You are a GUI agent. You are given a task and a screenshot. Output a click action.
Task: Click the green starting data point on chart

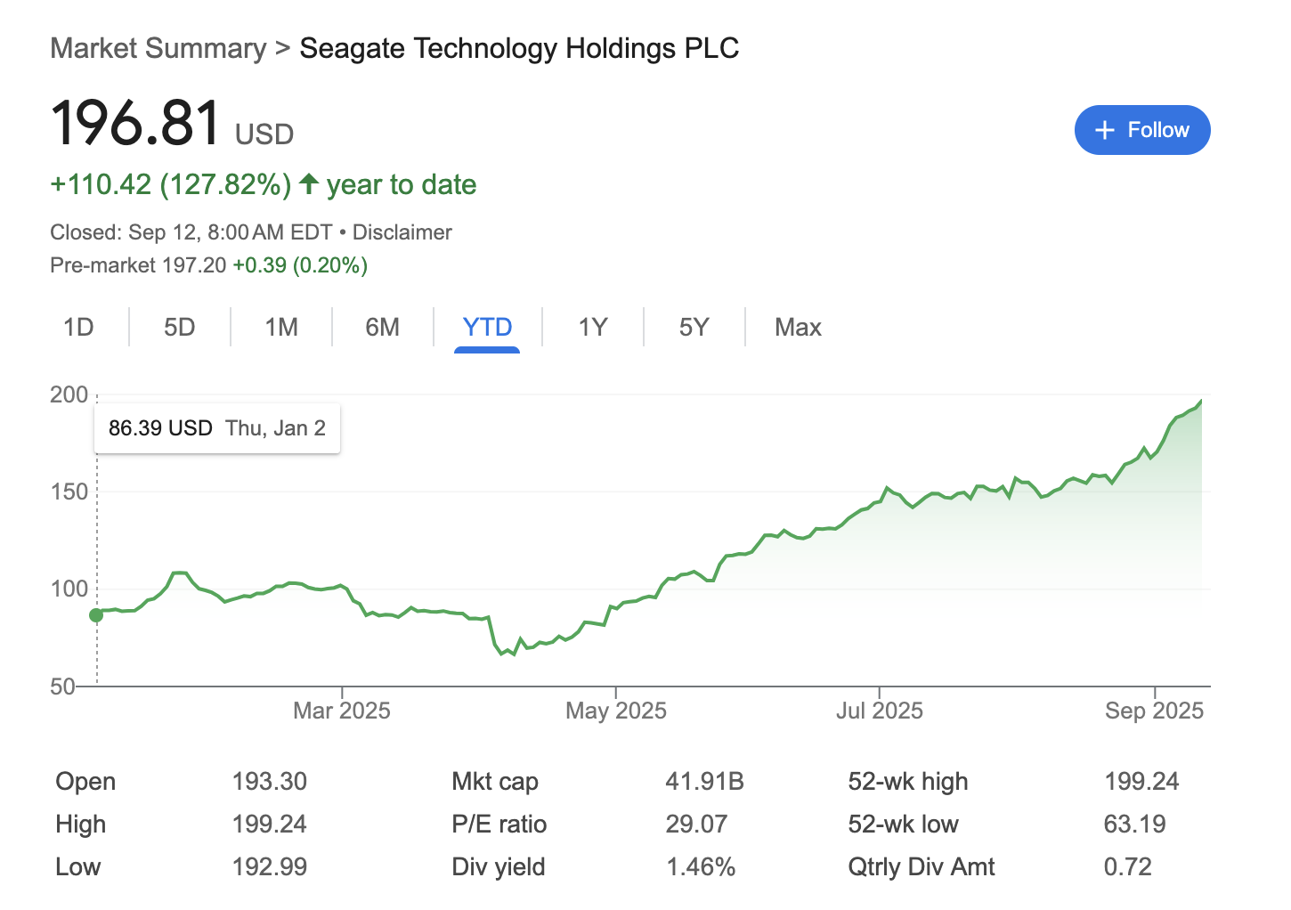click(96, 615)
